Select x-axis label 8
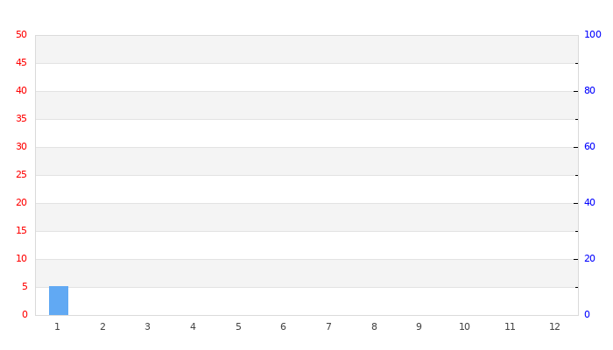 374,327
